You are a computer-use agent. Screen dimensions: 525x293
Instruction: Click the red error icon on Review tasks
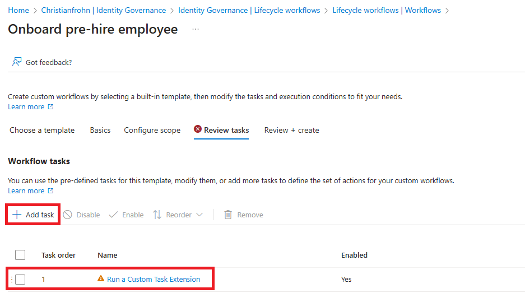198,129
